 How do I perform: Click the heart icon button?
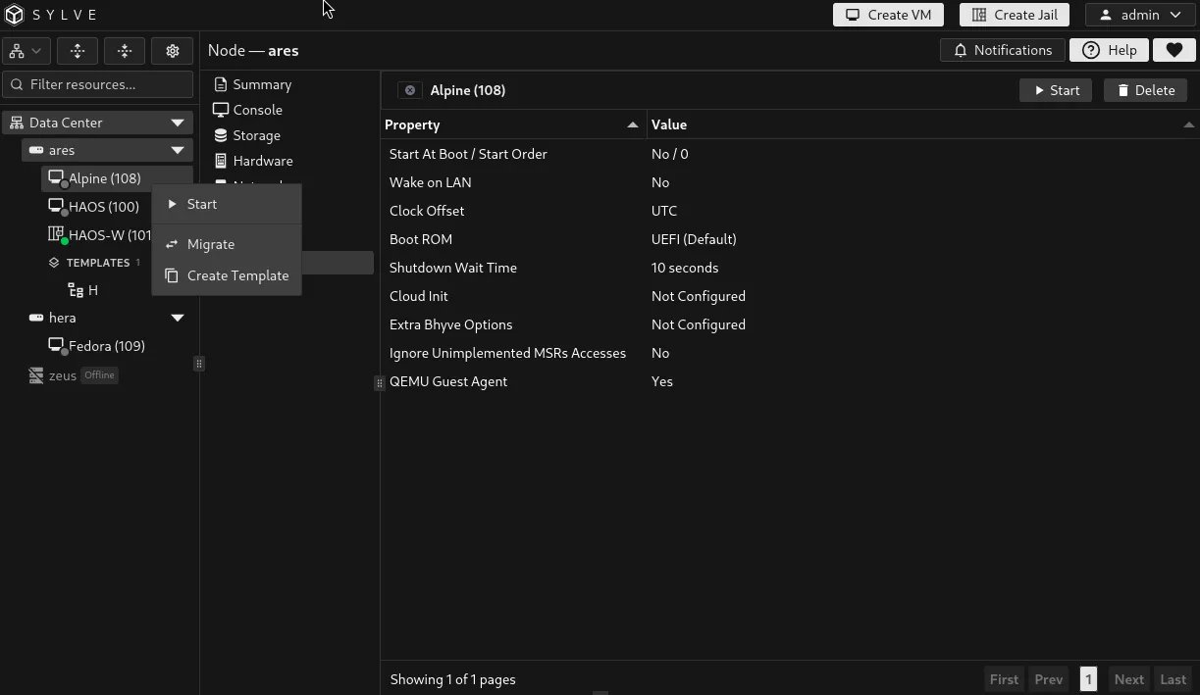click(1174, 50)
